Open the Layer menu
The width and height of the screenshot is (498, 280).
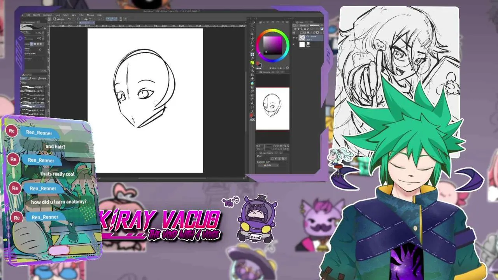[x=58, y=15]
